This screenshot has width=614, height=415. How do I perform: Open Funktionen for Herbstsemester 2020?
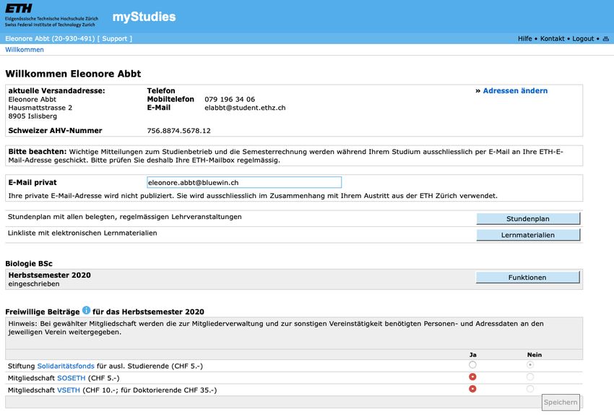point(527,278)
